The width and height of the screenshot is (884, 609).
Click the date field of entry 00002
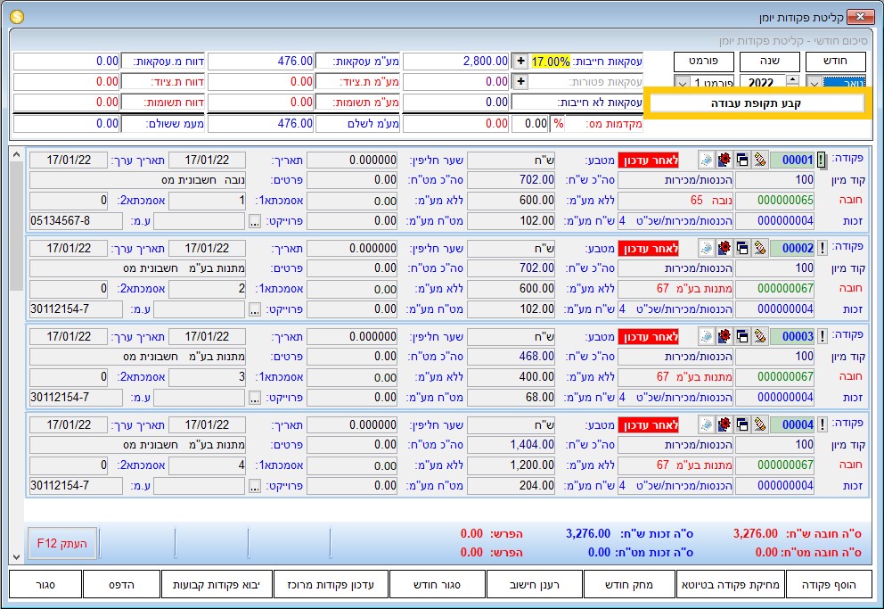[208, 248]
